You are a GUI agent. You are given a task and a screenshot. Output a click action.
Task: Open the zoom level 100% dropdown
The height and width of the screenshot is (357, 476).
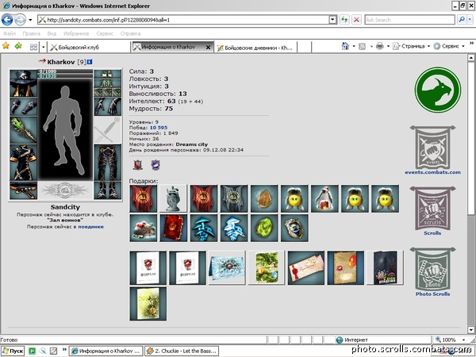click(x=463, y=340)
